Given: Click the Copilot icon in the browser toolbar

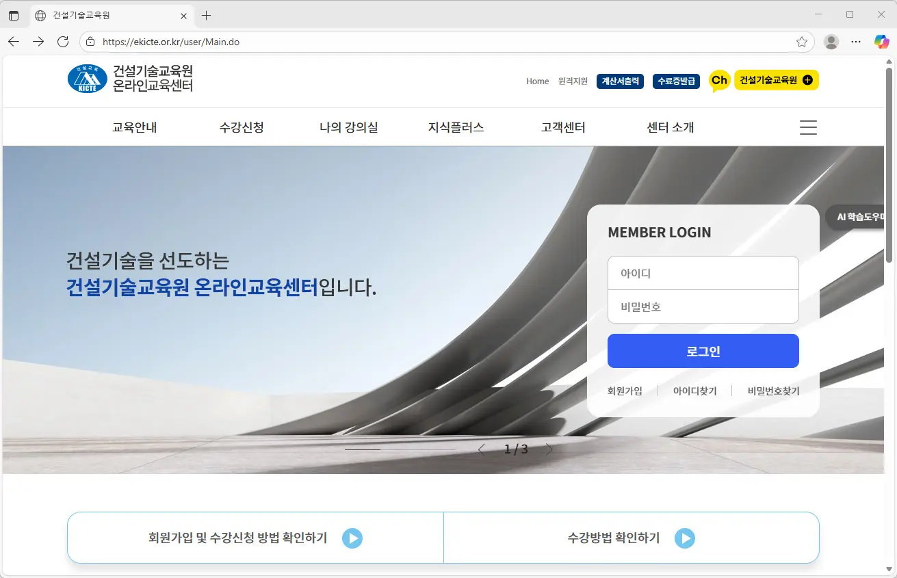Looking at the screenshot, I should pyautogui.click(x=881, y=42).
